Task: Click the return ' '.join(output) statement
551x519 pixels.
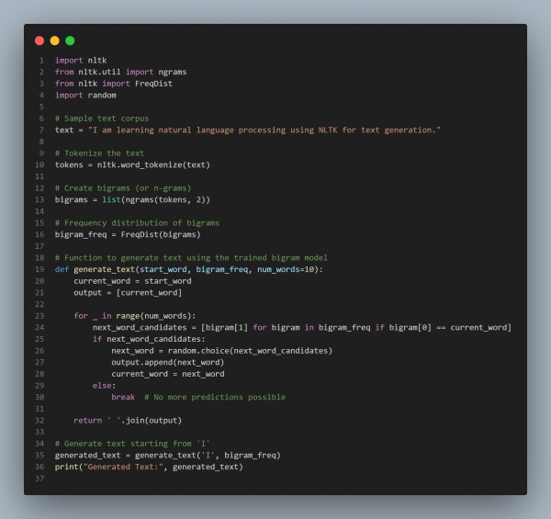Action: tap(128, 421)
